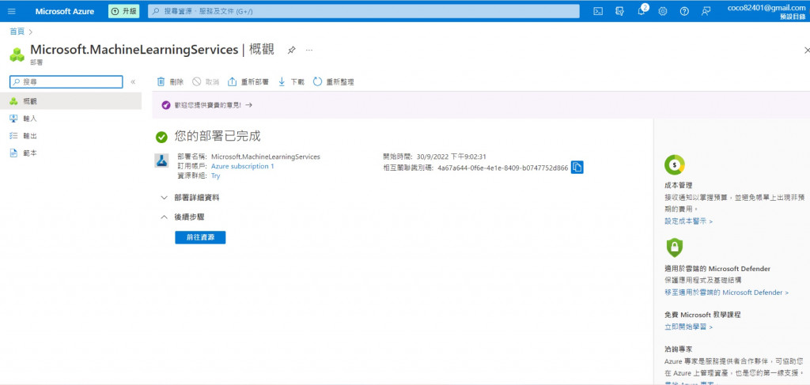Click 取消 cancel toolbar button

coord(206,81)
